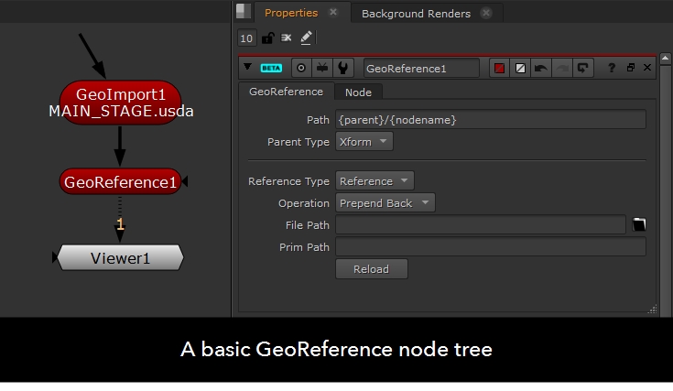The image size is (673, 391).
Task: Click the black and white gradient swatch
Action: point(520,68)
